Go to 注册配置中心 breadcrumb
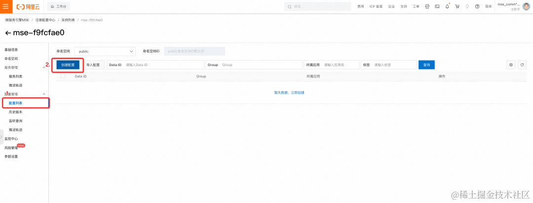Viewport: 533px width, 203px height. (45, 20)
